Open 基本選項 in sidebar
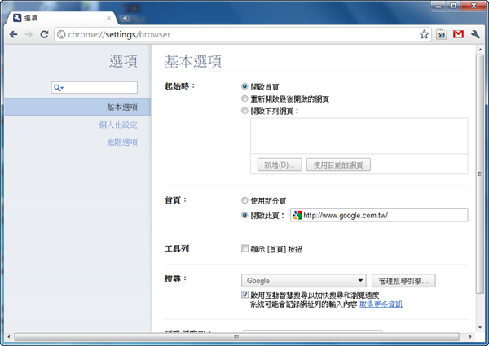Image resolution: width=489 pixels, height=346 pixels. click(77, 107)
